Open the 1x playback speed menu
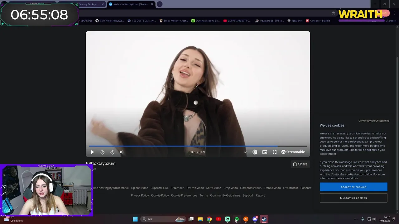Screen dimensions: 399x224 tap(245, 152)
